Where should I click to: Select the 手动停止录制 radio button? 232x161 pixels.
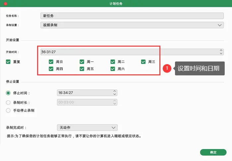8,110
